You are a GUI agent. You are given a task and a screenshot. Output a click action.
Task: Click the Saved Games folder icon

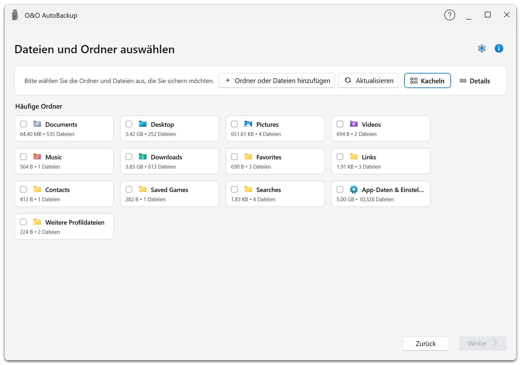coord(143,189)
